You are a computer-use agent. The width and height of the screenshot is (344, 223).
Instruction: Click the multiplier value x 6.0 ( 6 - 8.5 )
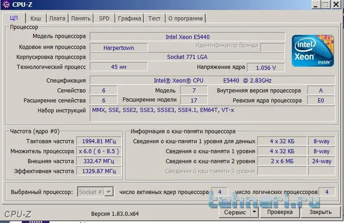pyautogui.click(x=99, y=151)
